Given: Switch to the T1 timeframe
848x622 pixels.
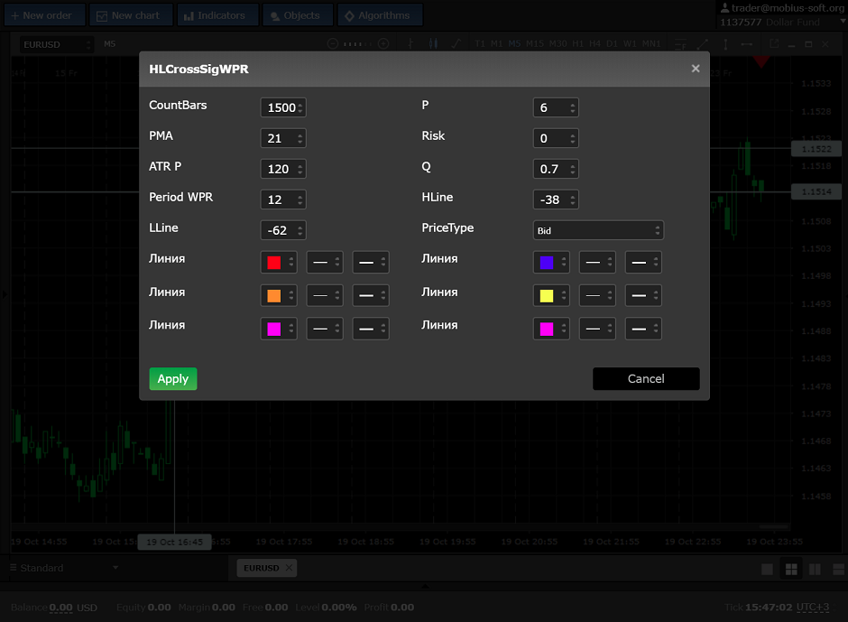Looking at the screenshot, I should pos(480,44).
